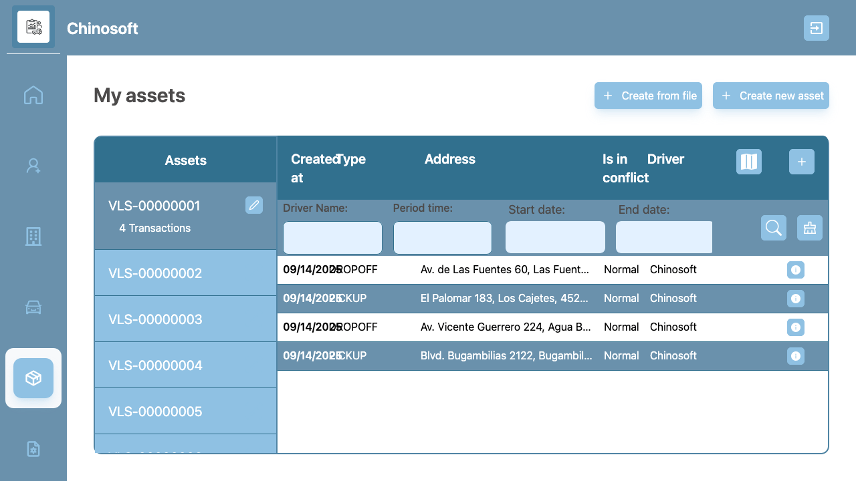856x481 pixels.
Task: Open the document settings icon in the sidebar
Action: point(33,449)
